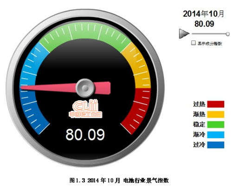Click the gray play triangle button
Image resolution: width=232 pixels, height=186 pixels.
[184, 33]
